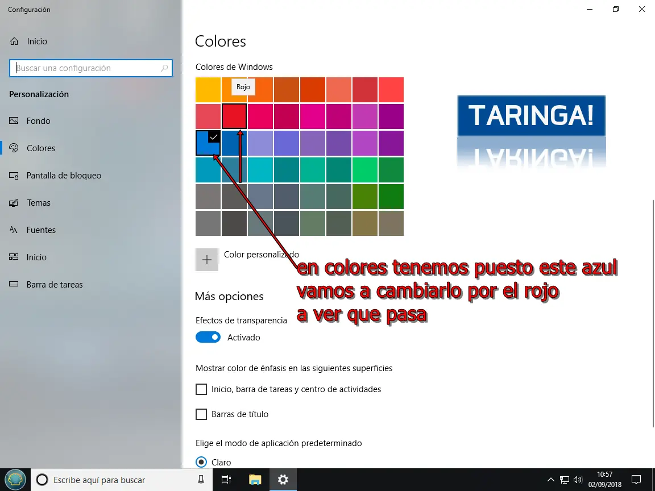Open File Explorer from taskbar
This screenshot has height=491, width=655.
pos(255,480)
